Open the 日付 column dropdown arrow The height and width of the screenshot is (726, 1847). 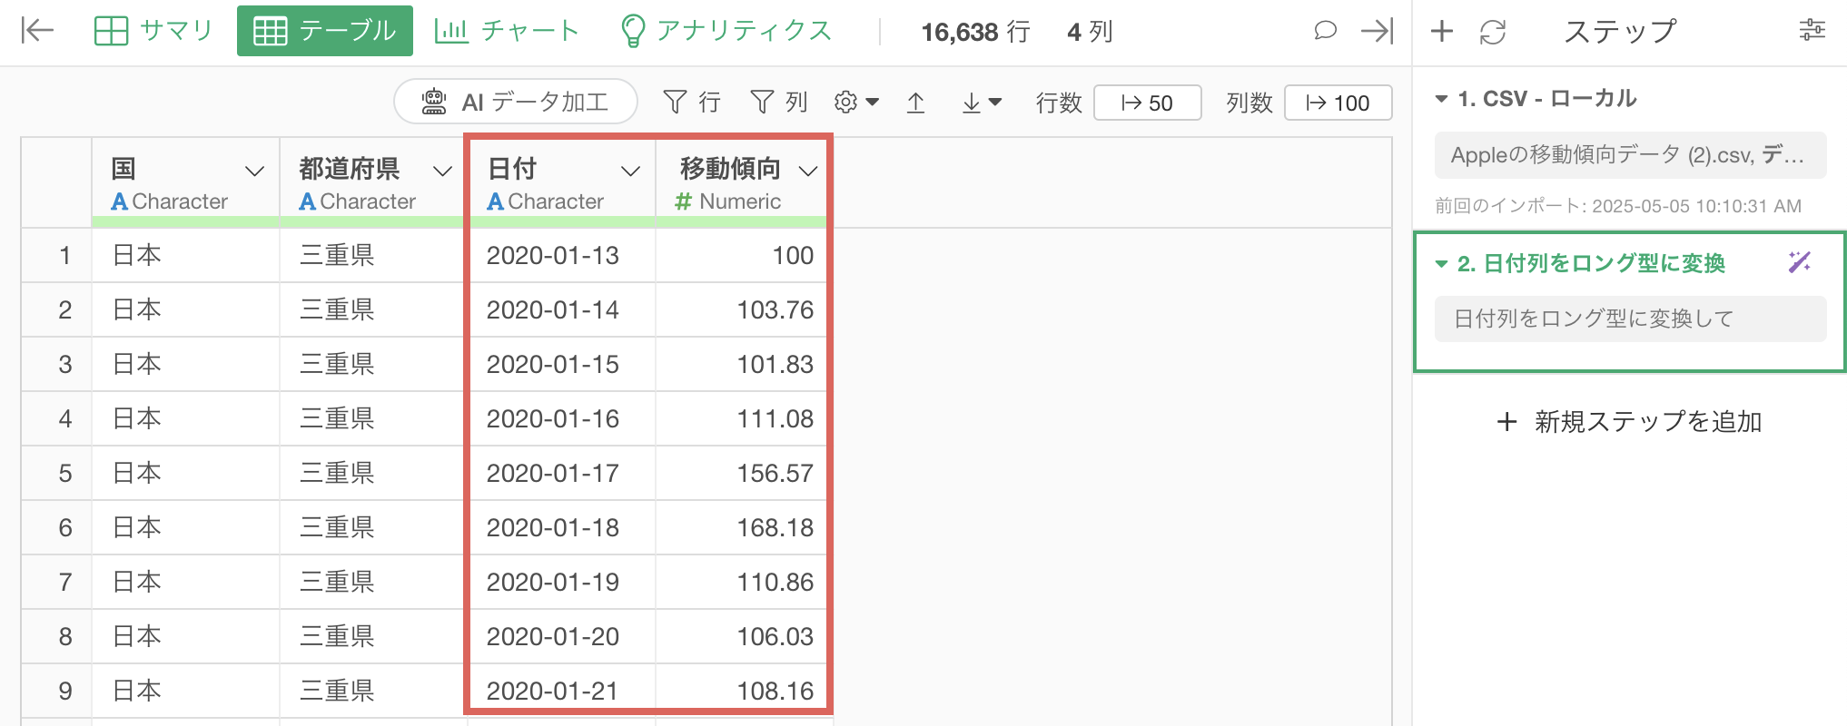630,171
